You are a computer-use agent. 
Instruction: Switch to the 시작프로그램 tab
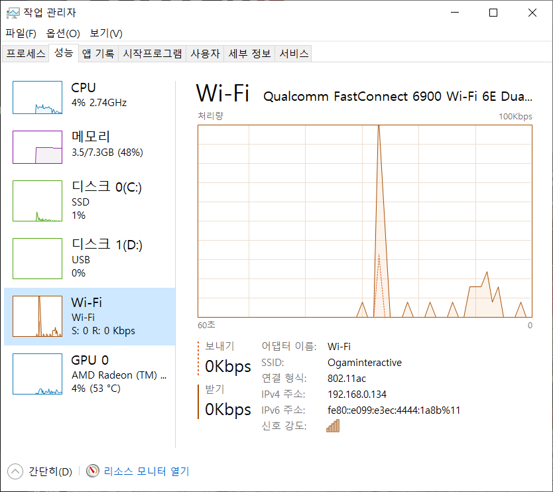[153, 54]
